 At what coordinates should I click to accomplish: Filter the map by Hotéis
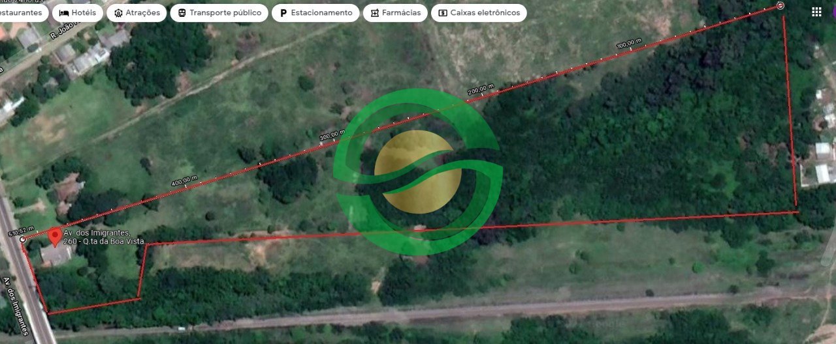pos(77,13)
